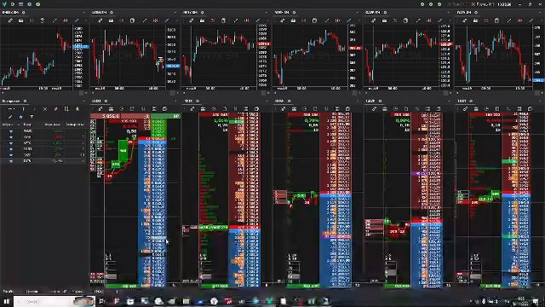Click the last toolbar icon in first order book
Viewport: 545px width, 307px height.
click(164, 109)
